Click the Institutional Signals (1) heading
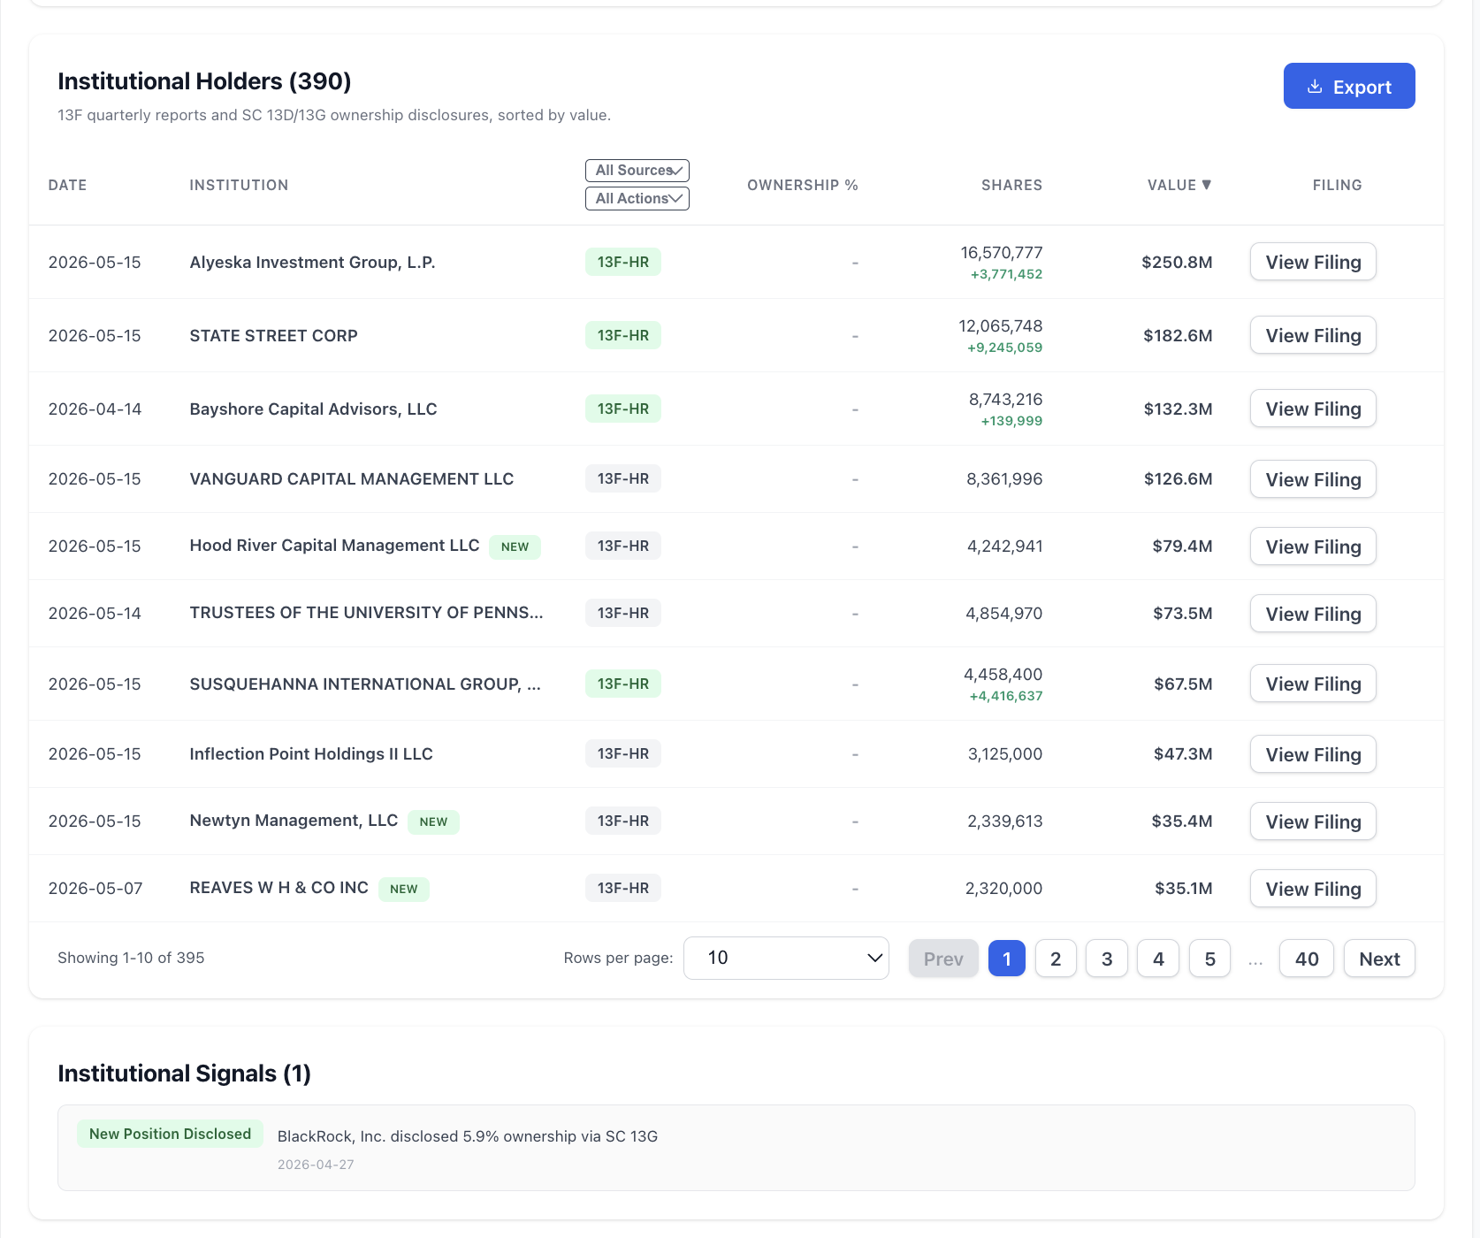Image resolution: width=1480 pixels, height=1238 pixels. point(184,1073)
